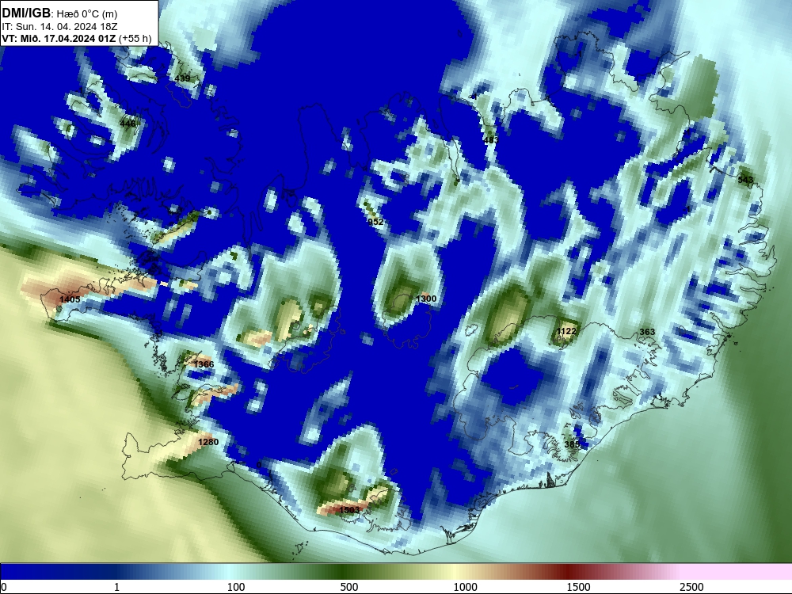Click the 439 height label on the map

(182, 78)
